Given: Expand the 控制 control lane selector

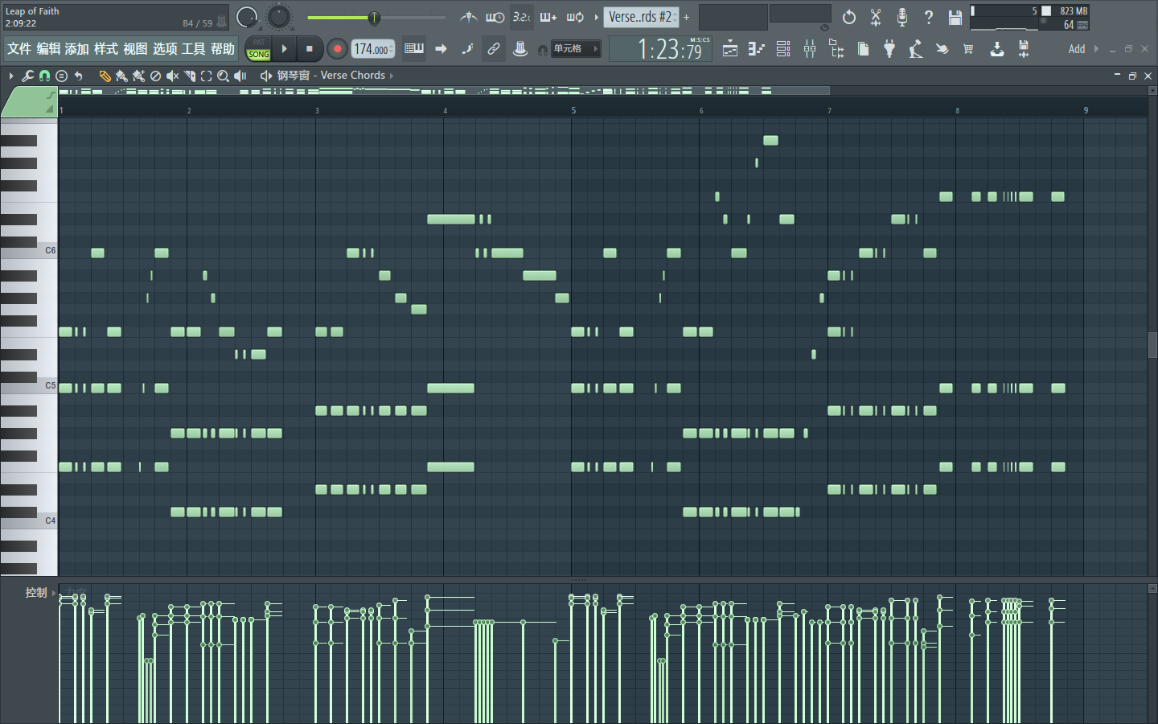Looking at the screenshot, I should tap(53, 593).
